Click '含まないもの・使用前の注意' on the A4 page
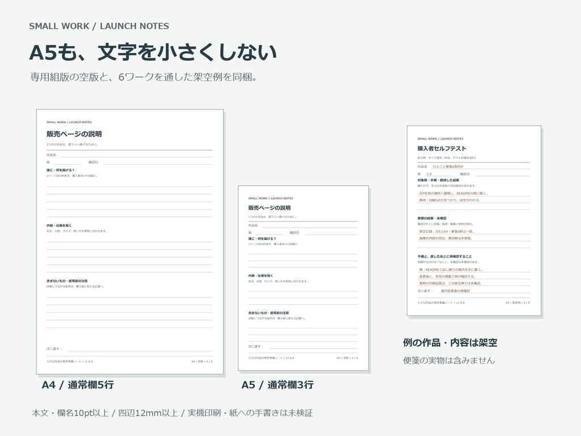The image size is (581, 436). pyautogui.click(x=67, y=281)
